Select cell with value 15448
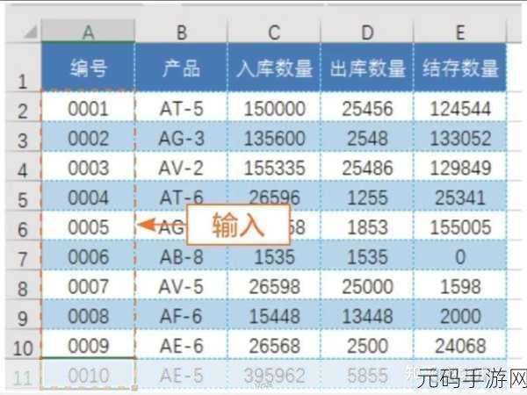 (x=274, y=314)
